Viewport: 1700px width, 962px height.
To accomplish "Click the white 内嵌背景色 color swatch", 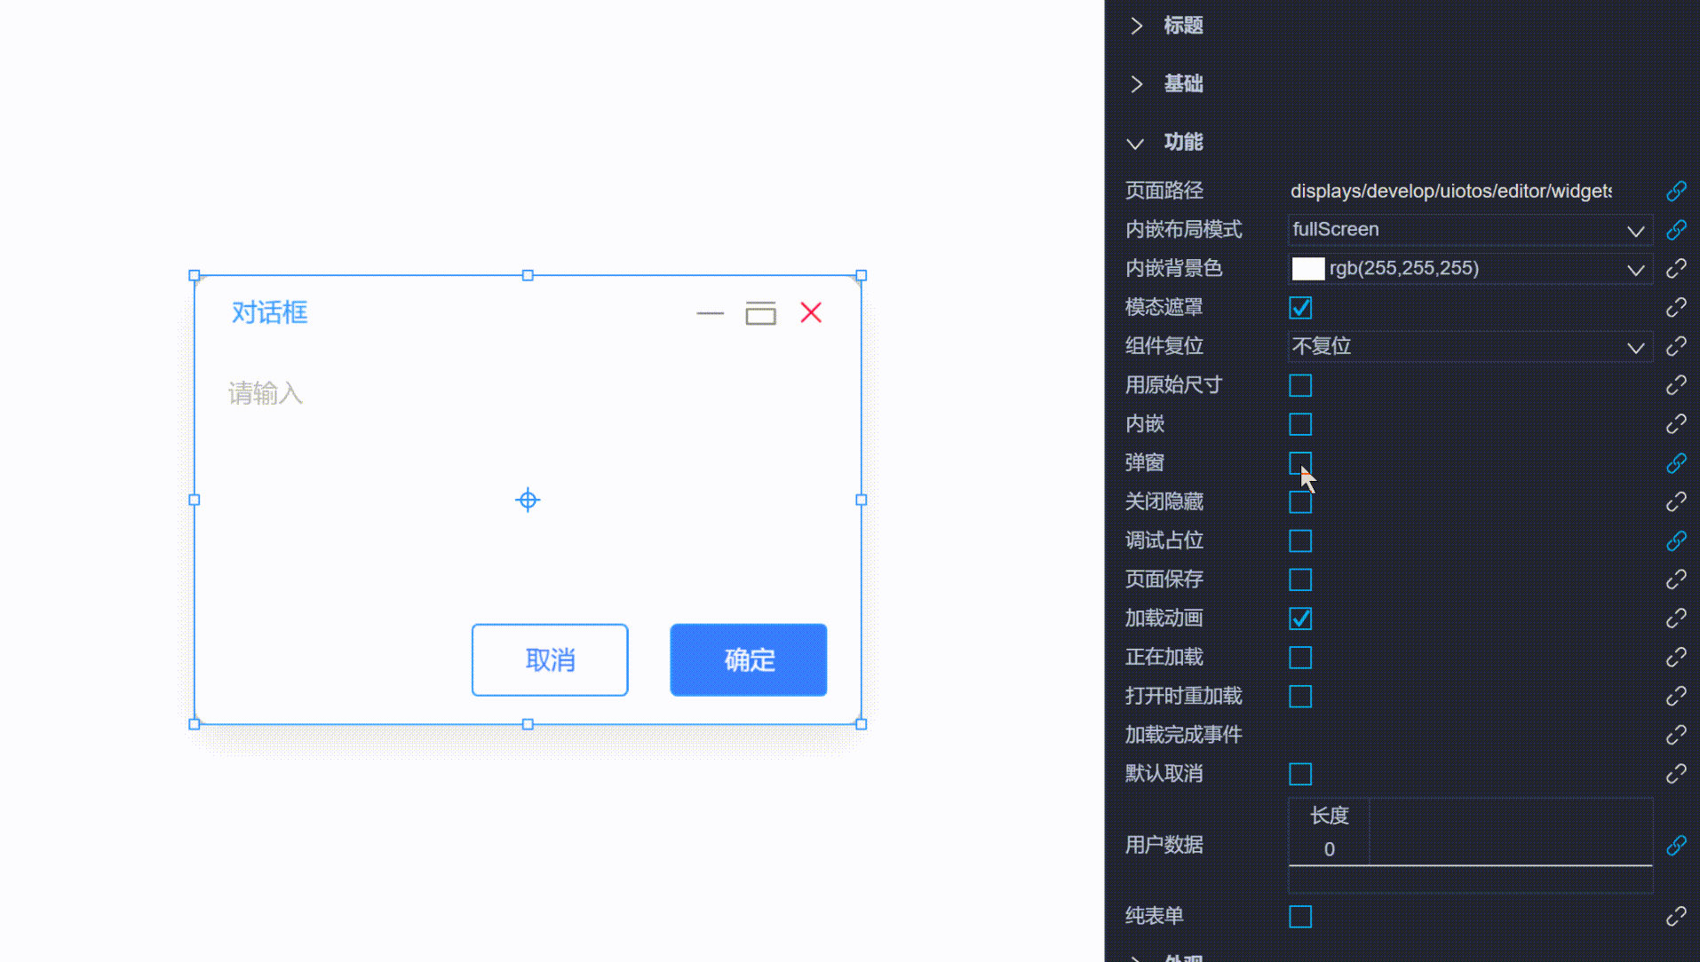I will (x=1307, y=268).
